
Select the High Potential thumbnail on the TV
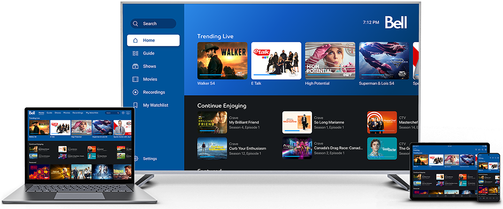click(x=330, y=61)
